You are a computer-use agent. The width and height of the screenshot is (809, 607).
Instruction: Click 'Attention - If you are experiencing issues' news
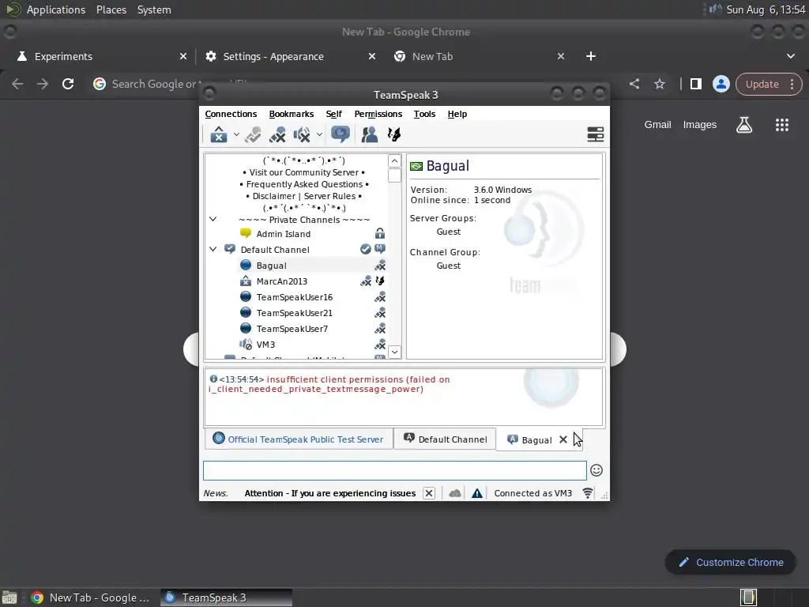click(330, 493)
